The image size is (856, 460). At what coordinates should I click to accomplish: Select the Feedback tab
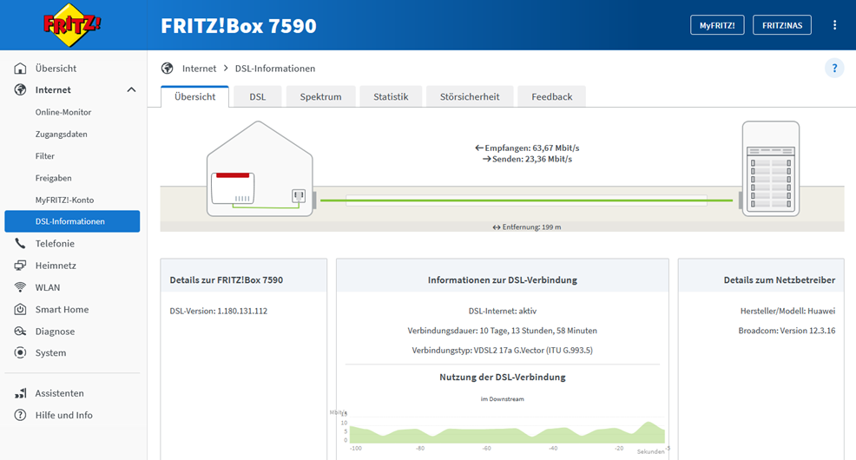(551, 96)
